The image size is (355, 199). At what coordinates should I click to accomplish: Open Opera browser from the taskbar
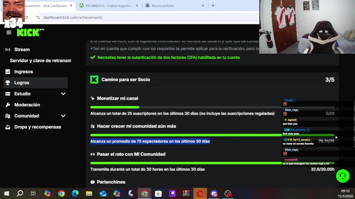click(x=200, y=193)
